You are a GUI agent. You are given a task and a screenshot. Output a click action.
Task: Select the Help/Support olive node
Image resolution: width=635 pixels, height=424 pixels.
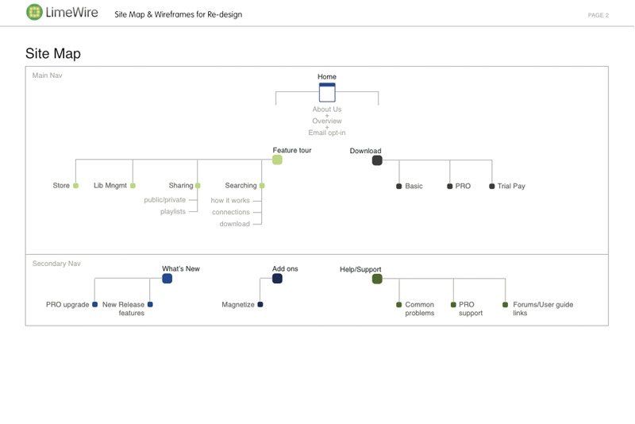click(377, 279)
